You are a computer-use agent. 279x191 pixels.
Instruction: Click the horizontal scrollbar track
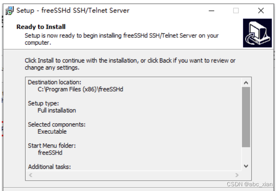[135, 175]
